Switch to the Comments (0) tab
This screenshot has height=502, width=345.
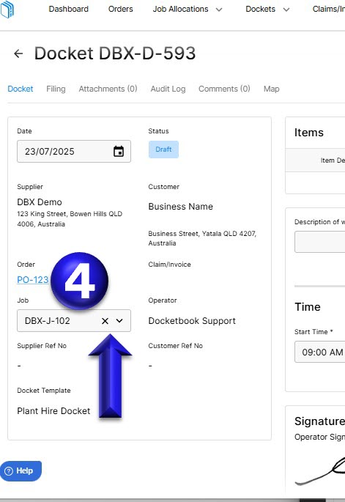click(x=224, y=89)
